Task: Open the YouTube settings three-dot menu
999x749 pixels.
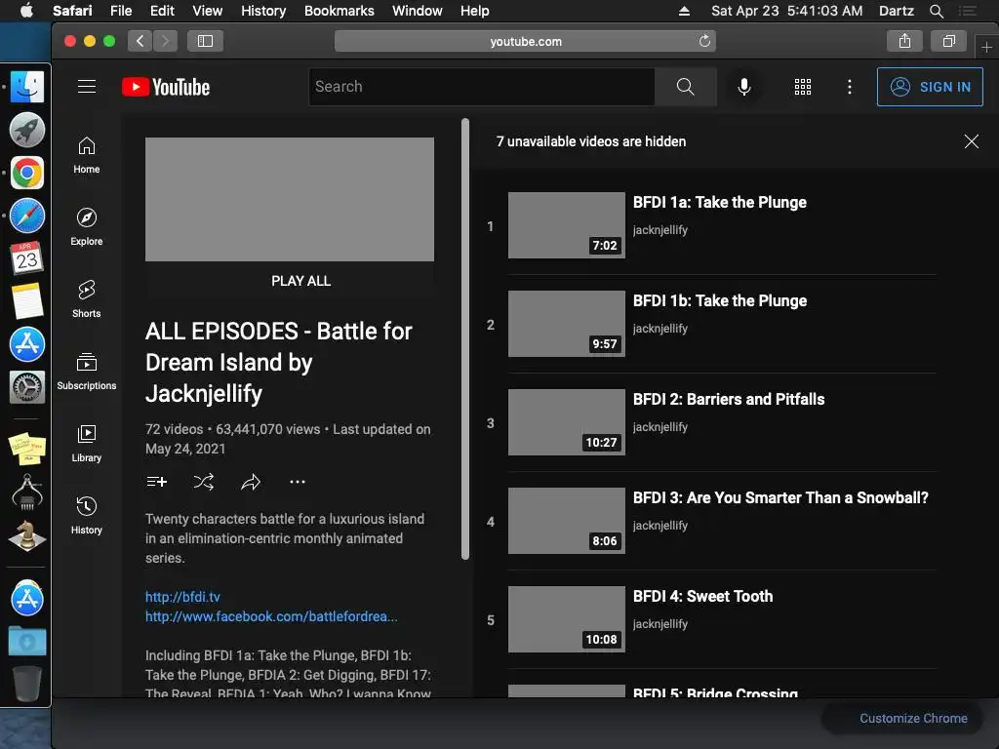Action: (x=850, y=87)
